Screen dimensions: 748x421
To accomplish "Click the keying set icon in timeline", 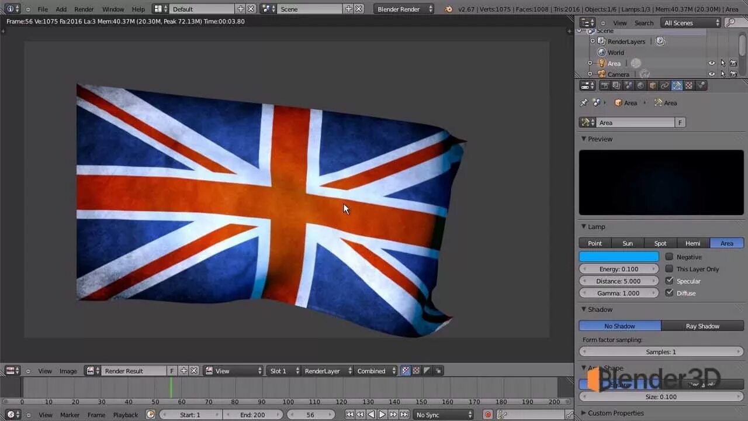I will tap(501, 415).
